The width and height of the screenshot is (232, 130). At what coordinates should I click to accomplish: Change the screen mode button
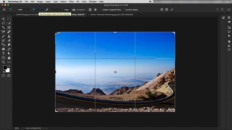[9, 75]
